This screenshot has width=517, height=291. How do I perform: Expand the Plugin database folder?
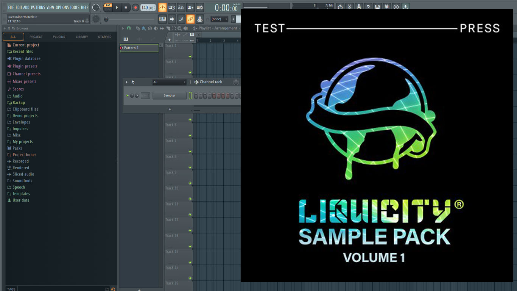23,59
